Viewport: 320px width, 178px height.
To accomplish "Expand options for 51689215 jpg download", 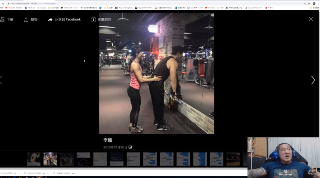I will [77, 173].
